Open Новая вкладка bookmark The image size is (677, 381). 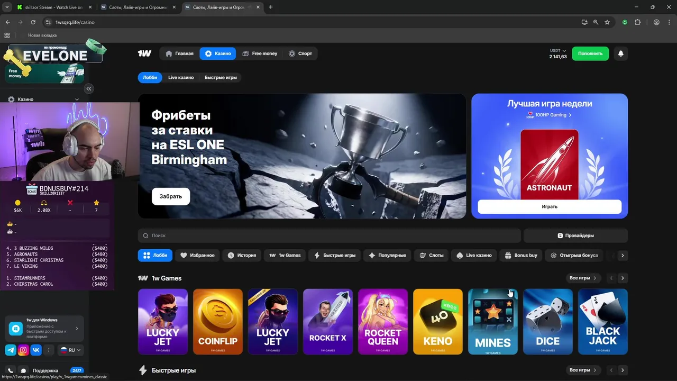click(x=42, y=35)
